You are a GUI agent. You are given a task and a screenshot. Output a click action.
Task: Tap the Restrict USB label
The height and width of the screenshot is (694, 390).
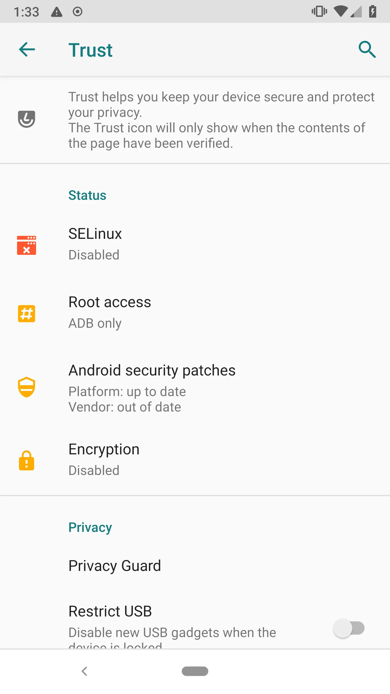[110, 611]
